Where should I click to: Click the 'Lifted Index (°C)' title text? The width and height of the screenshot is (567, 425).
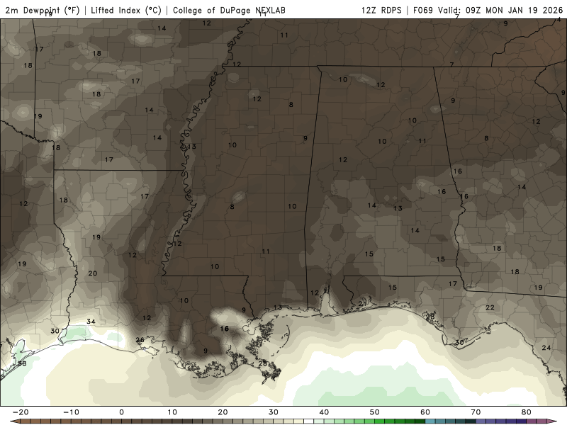coord(126,11)
